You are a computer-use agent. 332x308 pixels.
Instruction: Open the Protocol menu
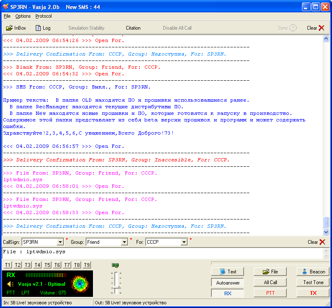(x=44, y=16)
